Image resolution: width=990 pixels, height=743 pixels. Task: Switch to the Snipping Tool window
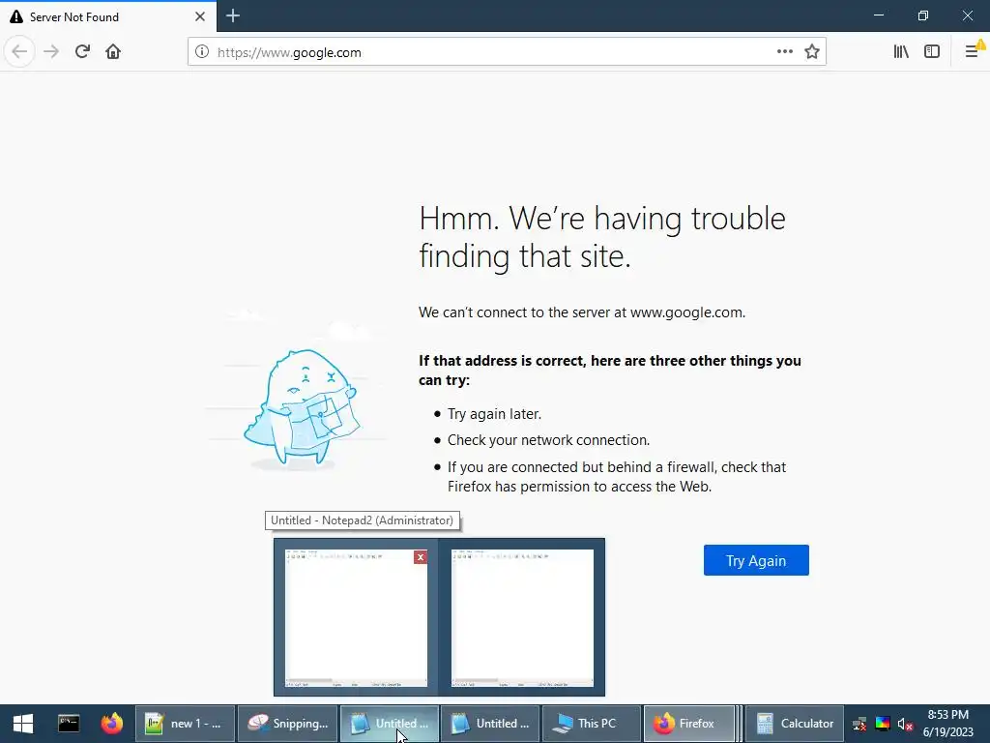[x=288, y=724]
